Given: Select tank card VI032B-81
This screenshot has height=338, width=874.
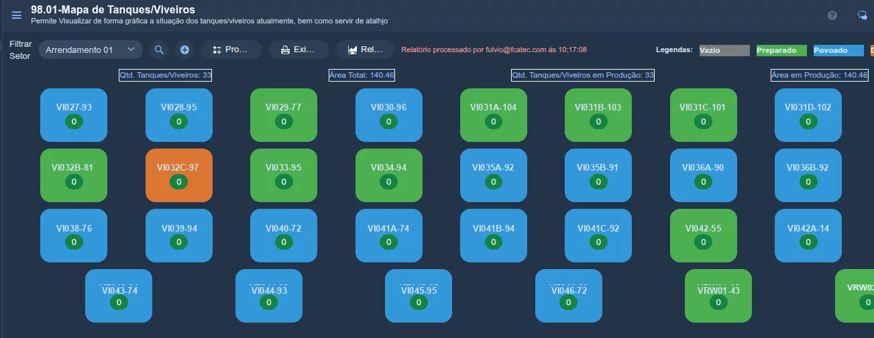Looking at the screenshot, I should point(74,175).
